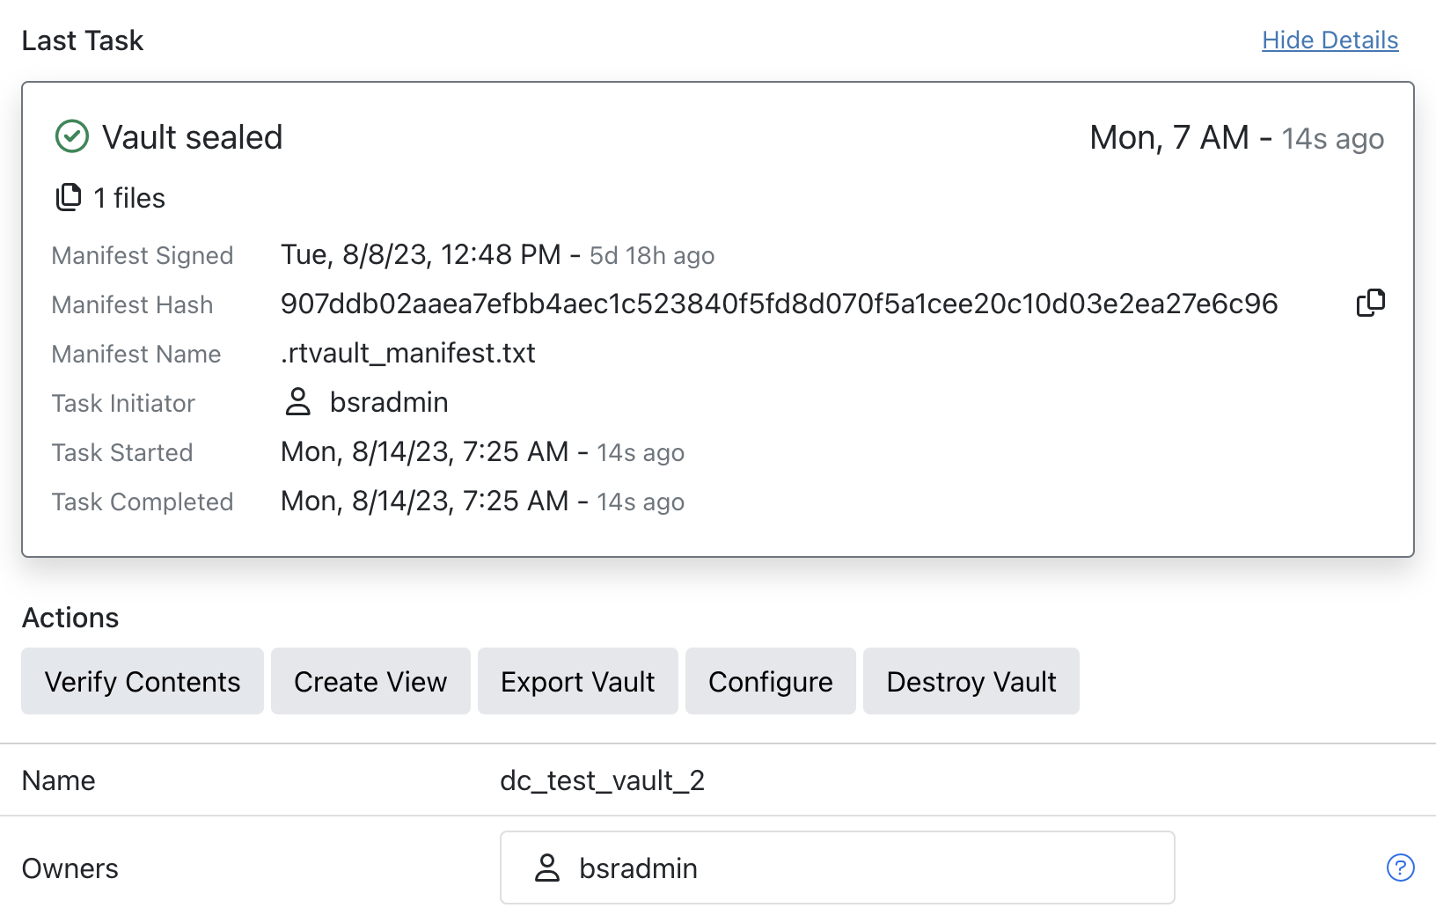
Task: Click the Destroy Vault button
Action: point(971,682)
